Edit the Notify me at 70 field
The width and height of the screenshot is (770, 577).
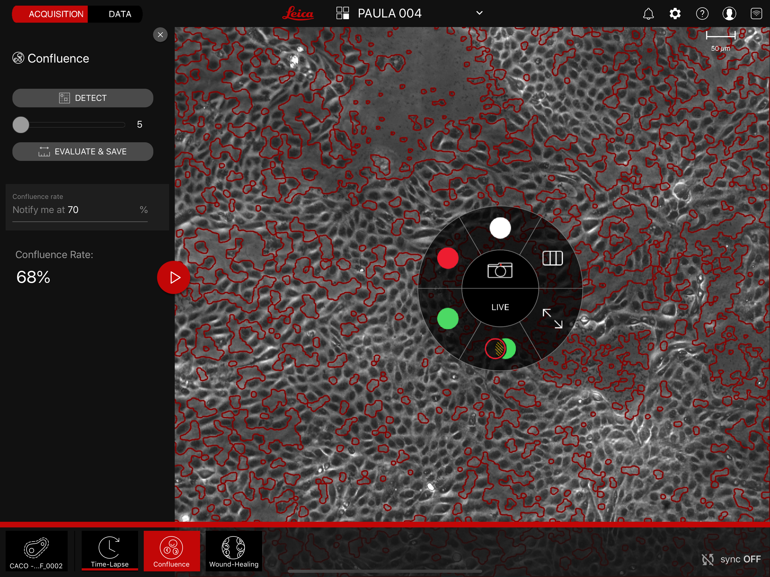(80, 210)
